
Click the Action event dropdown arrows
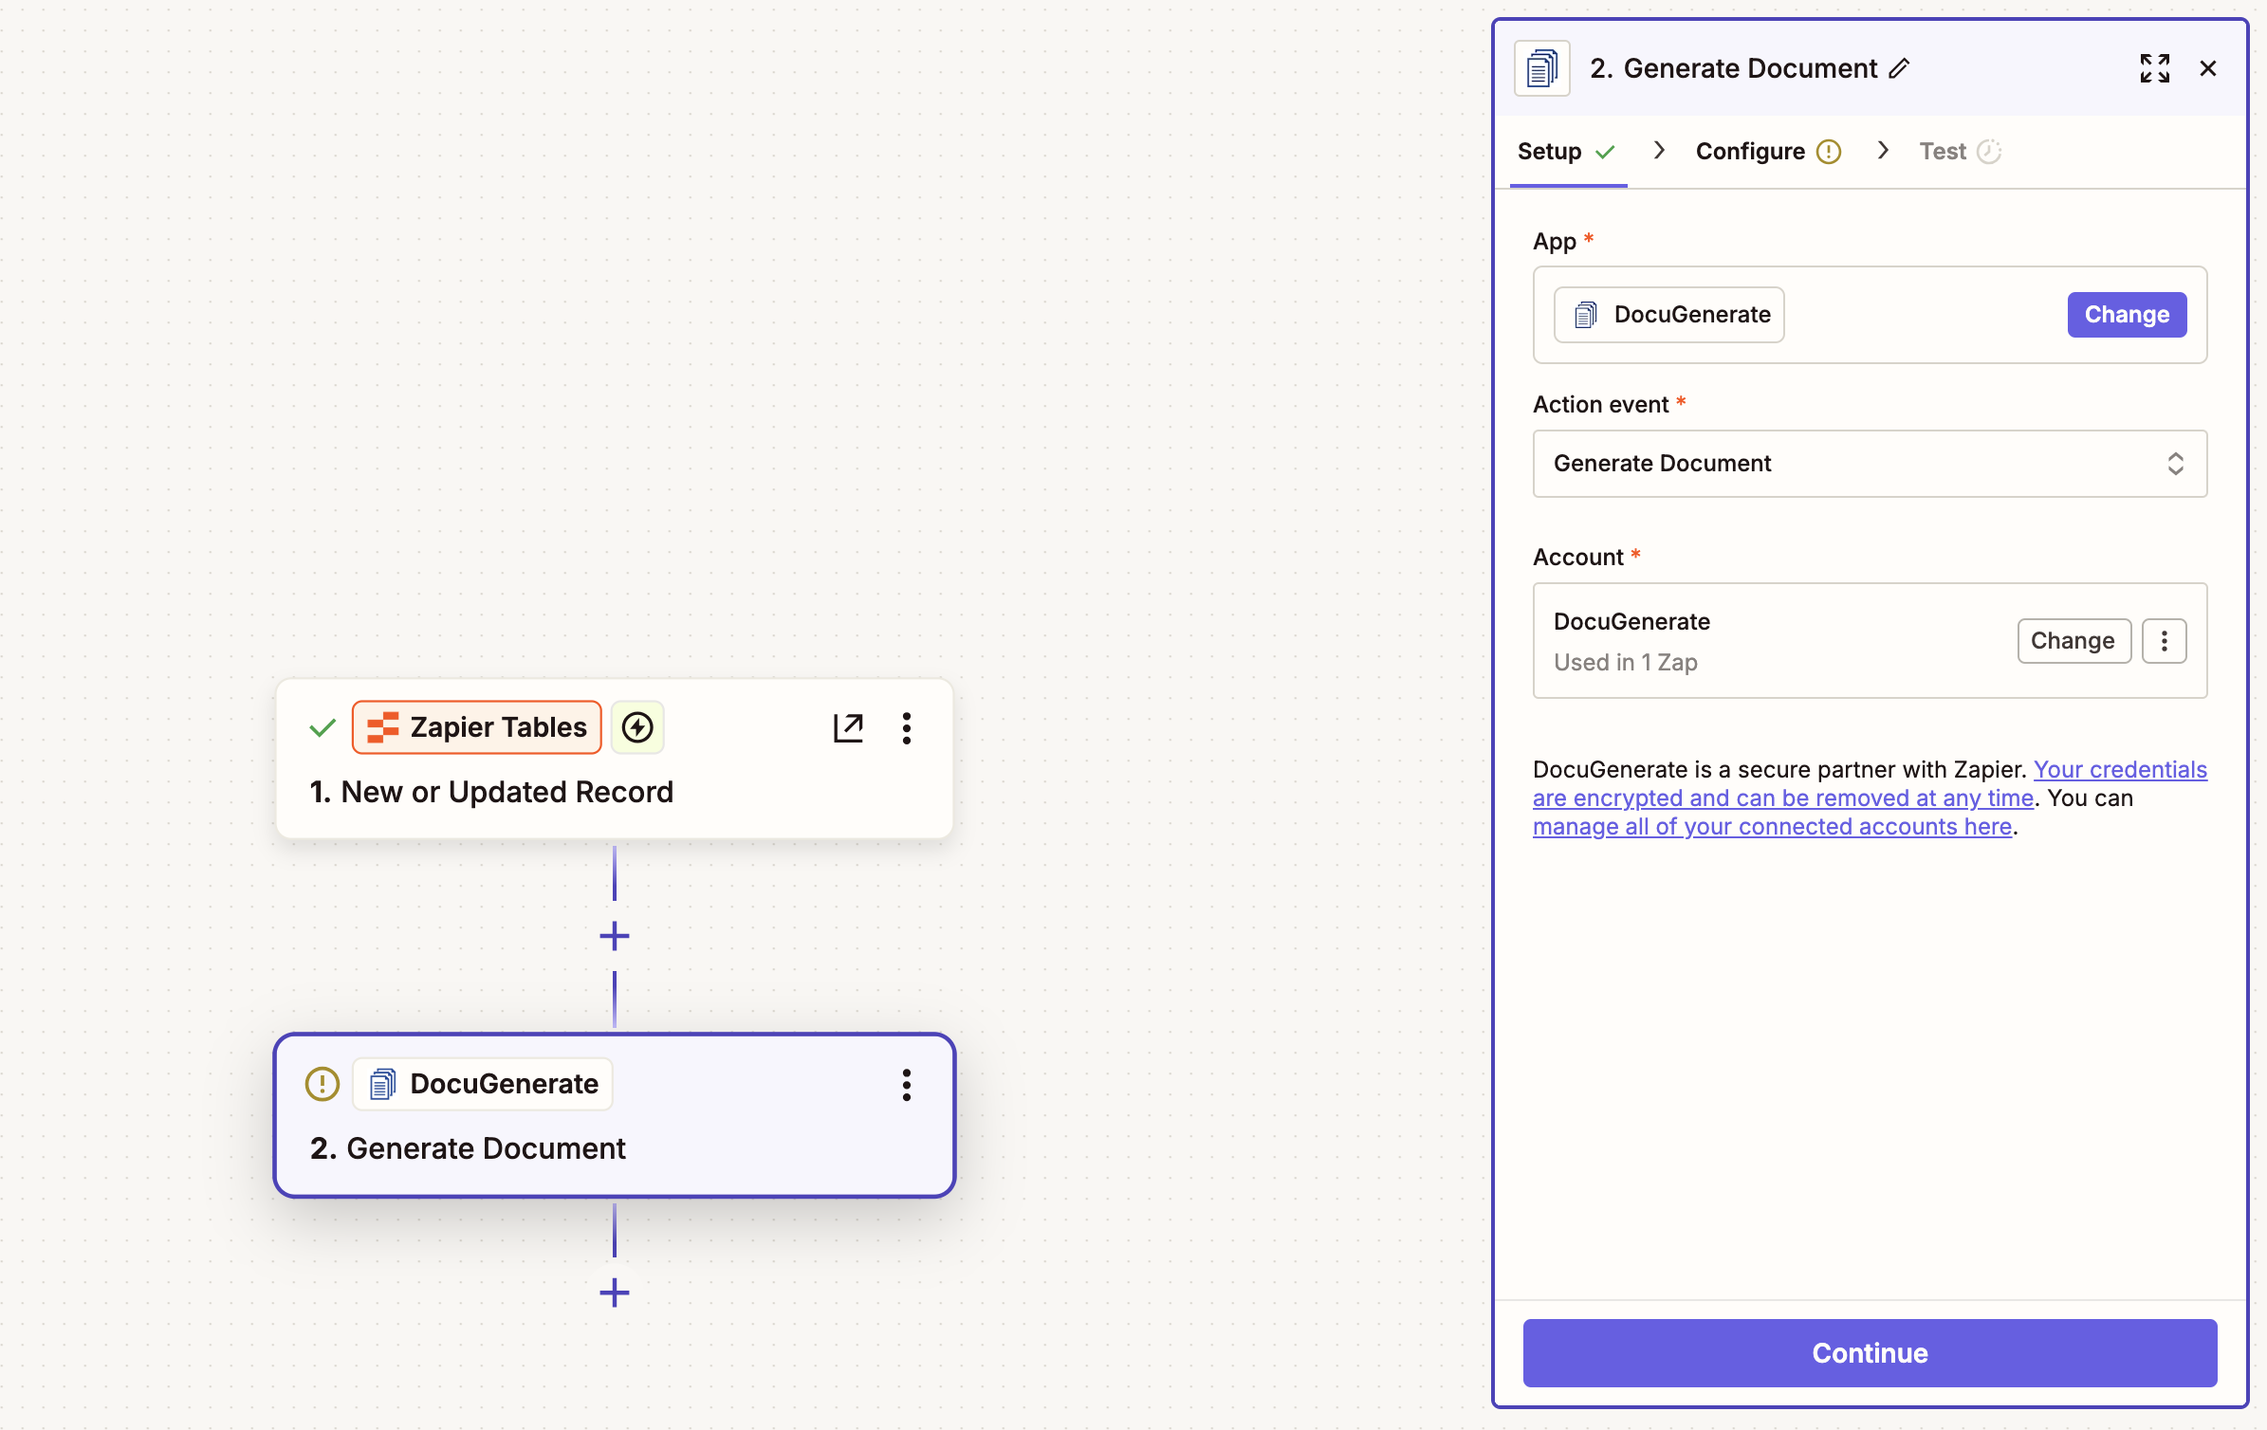(2175, 464)
